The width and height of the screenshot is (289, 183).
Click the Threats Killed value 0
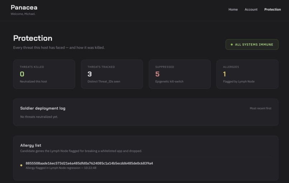click(x=22, y=74)
